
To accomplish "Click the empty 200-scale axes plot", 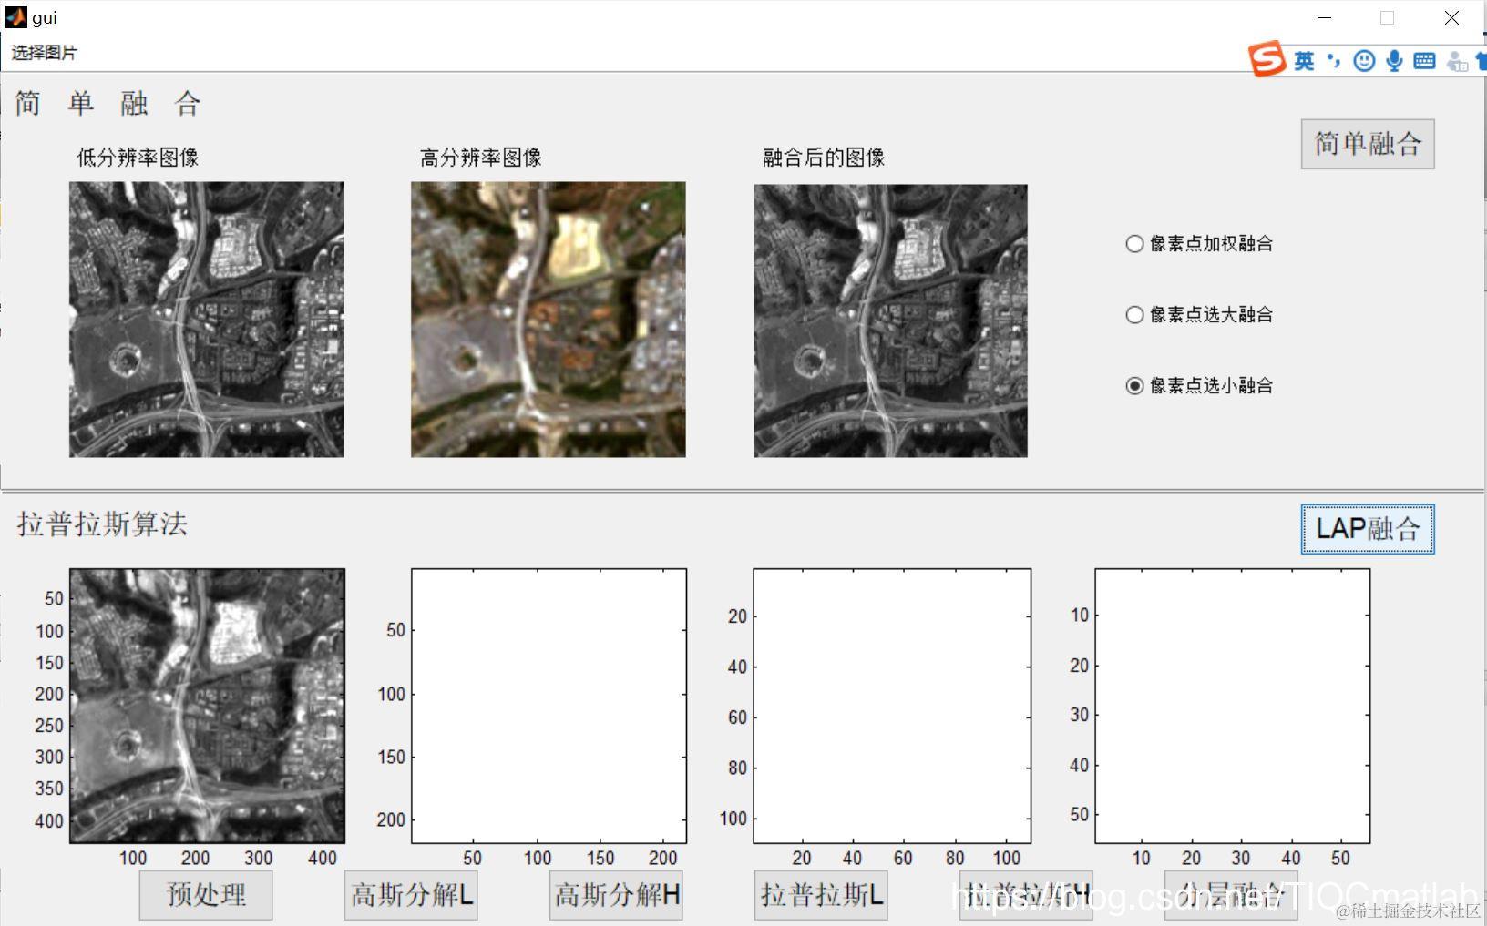I will 549,707.
